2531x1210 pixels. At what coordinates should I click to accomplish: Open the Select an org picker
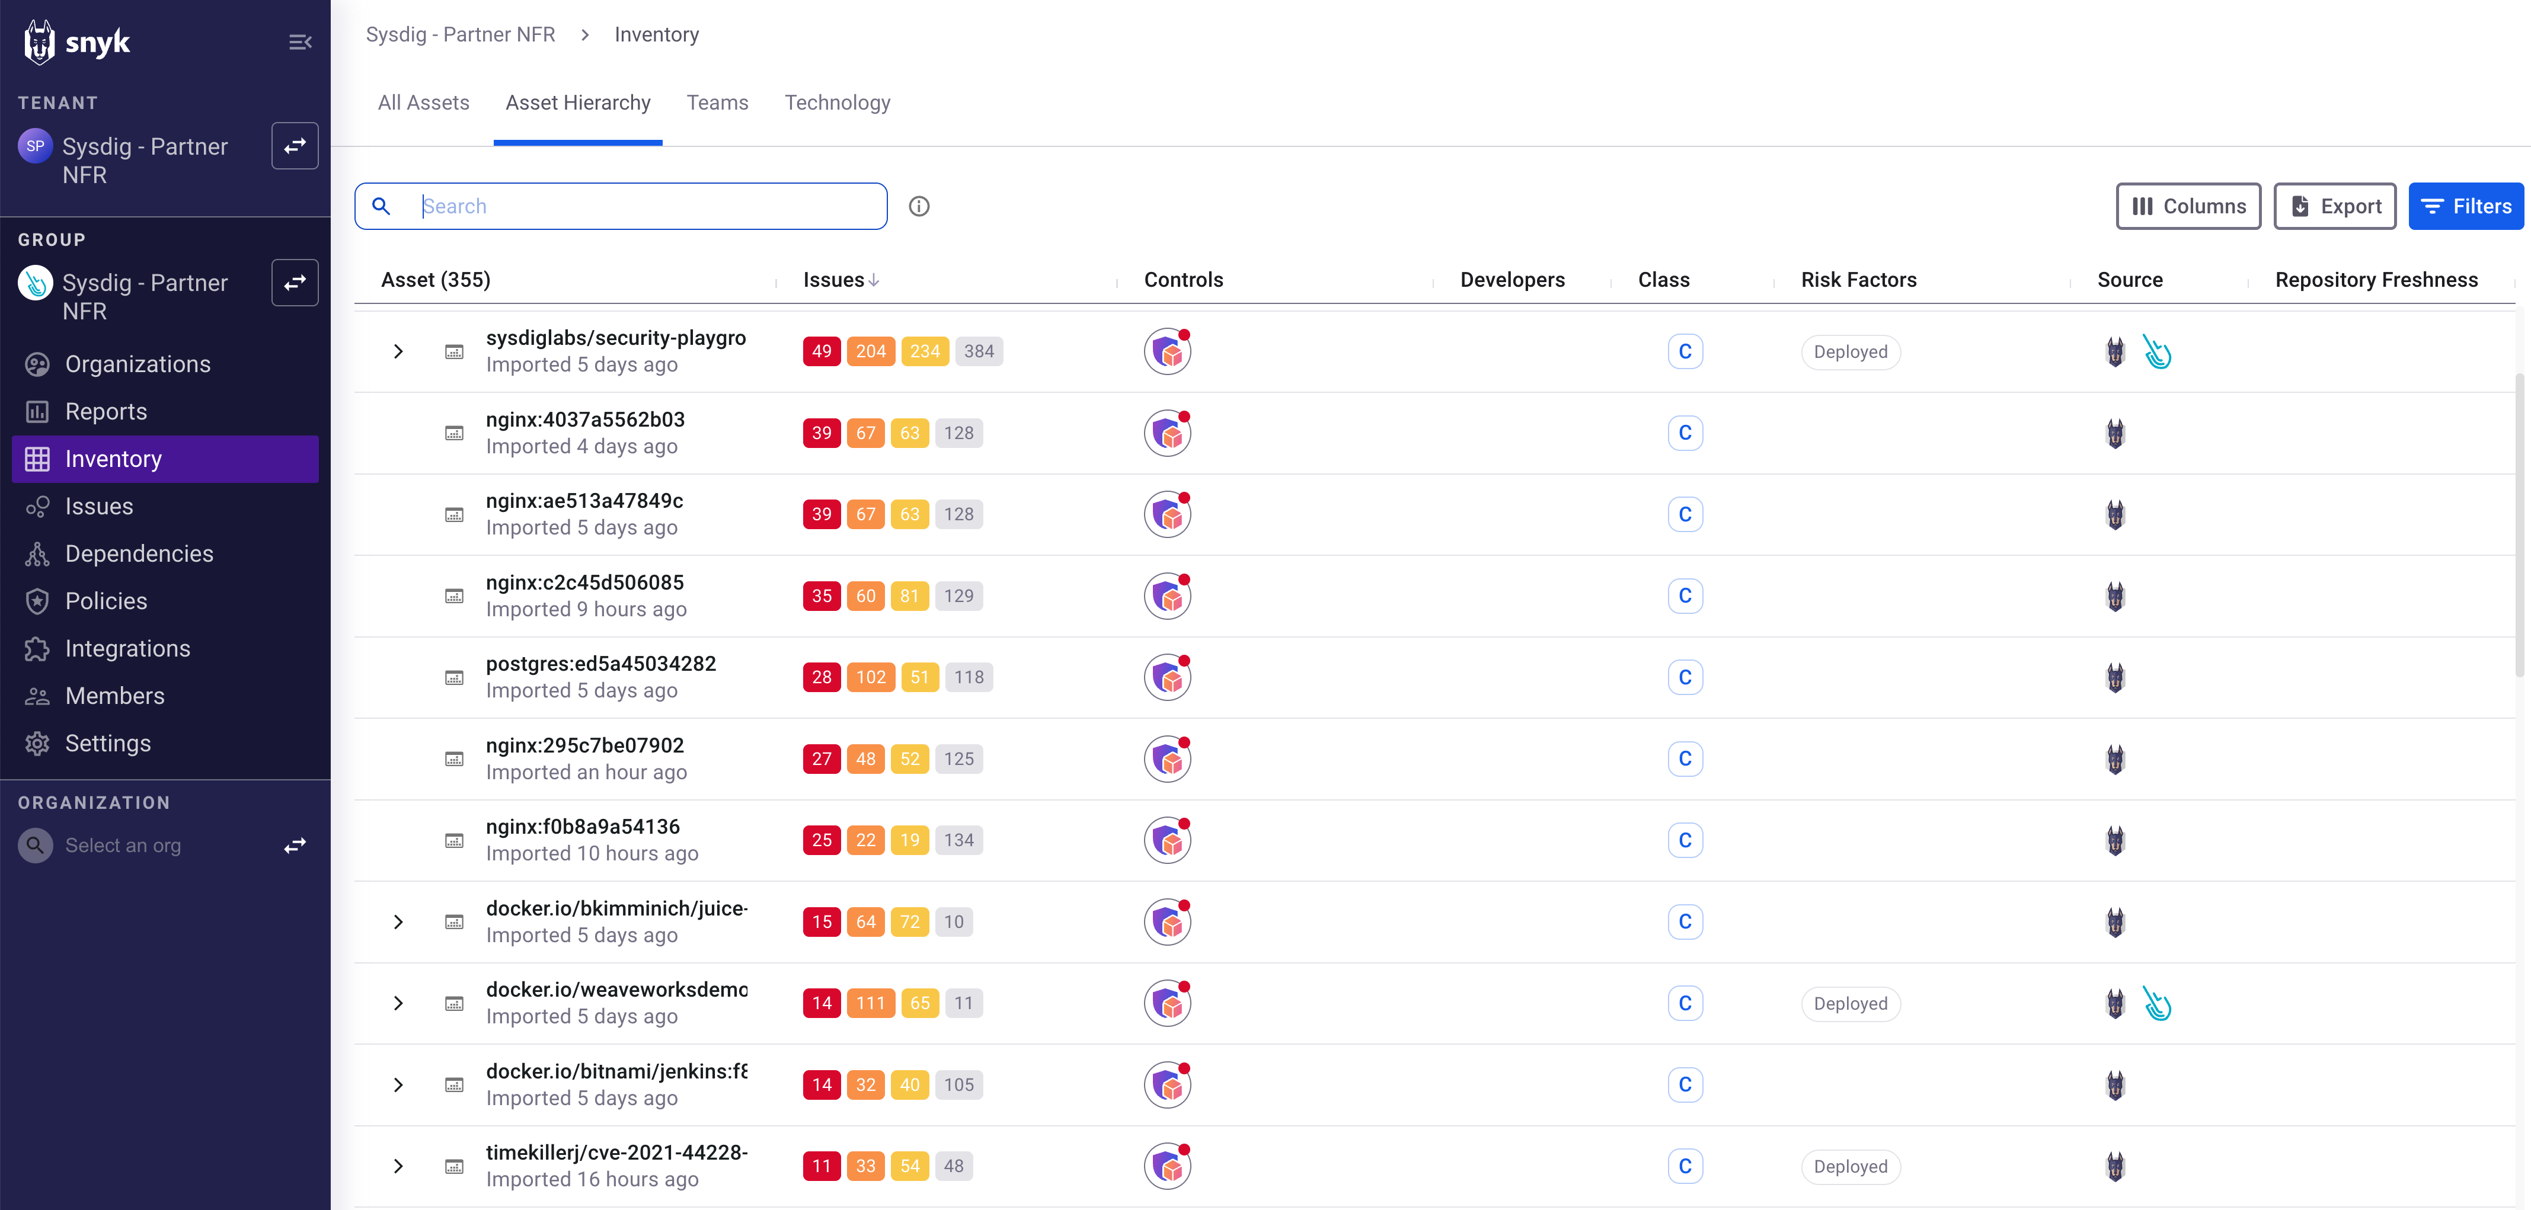123,846
